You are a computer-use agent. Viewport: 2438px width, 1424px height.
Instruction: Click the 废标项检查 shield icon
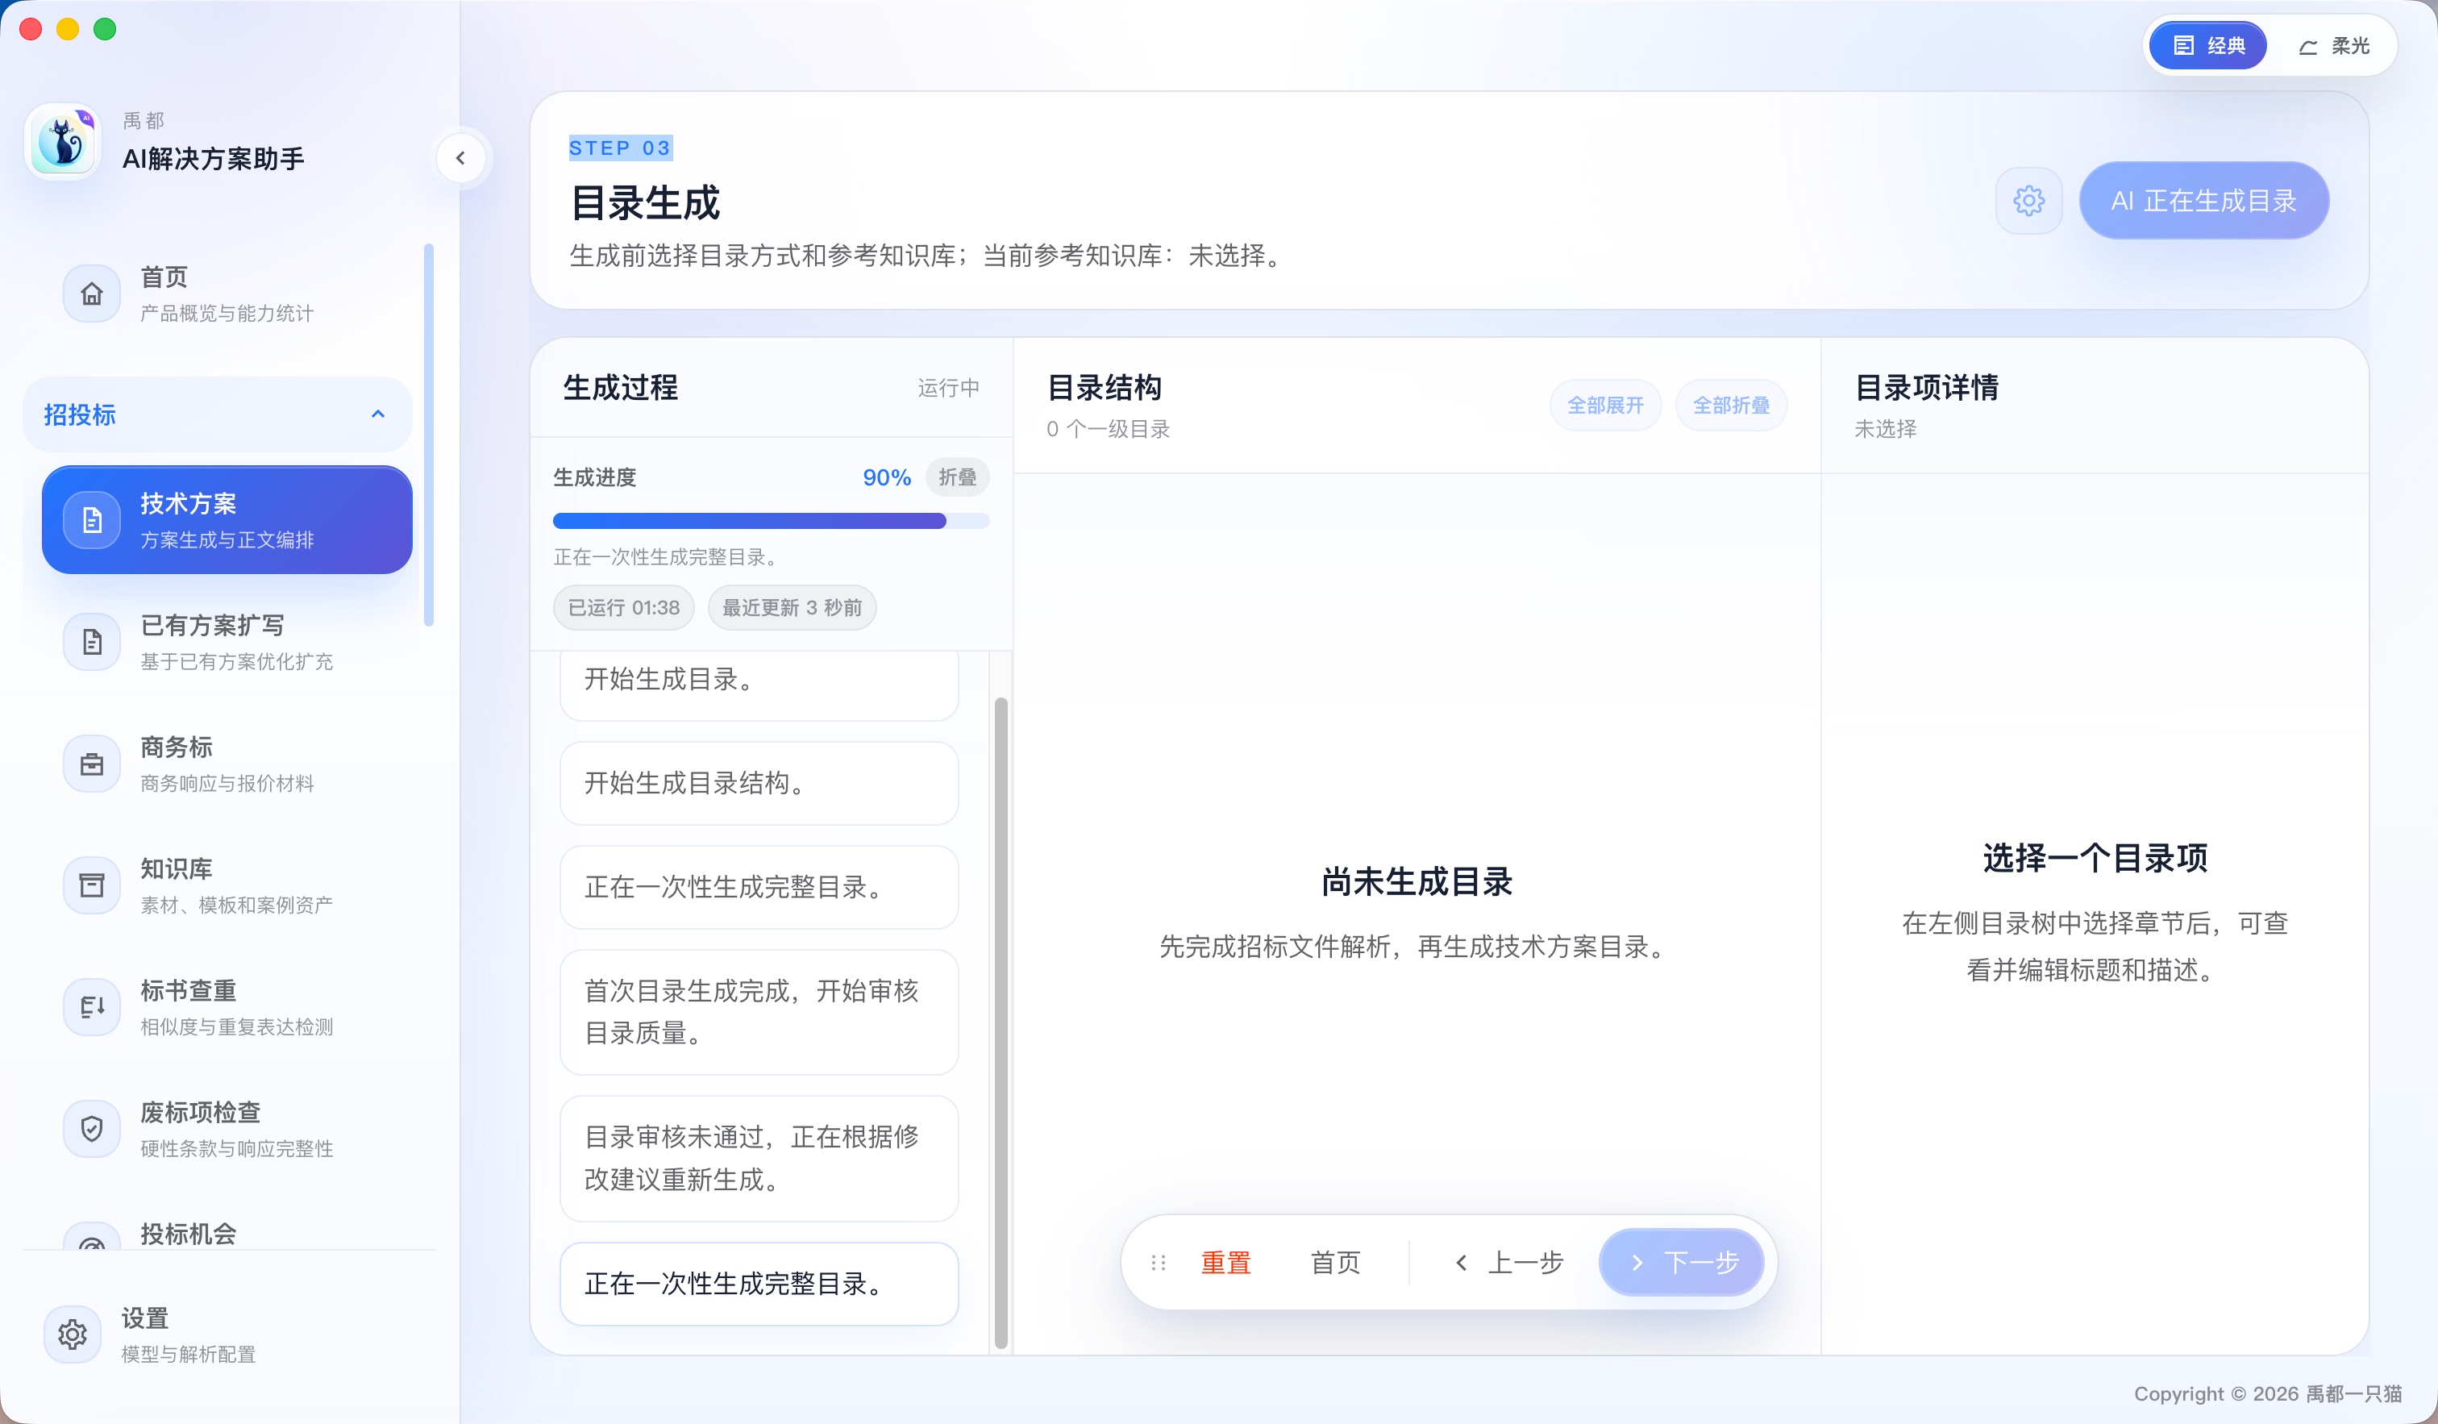(92, 1129)
